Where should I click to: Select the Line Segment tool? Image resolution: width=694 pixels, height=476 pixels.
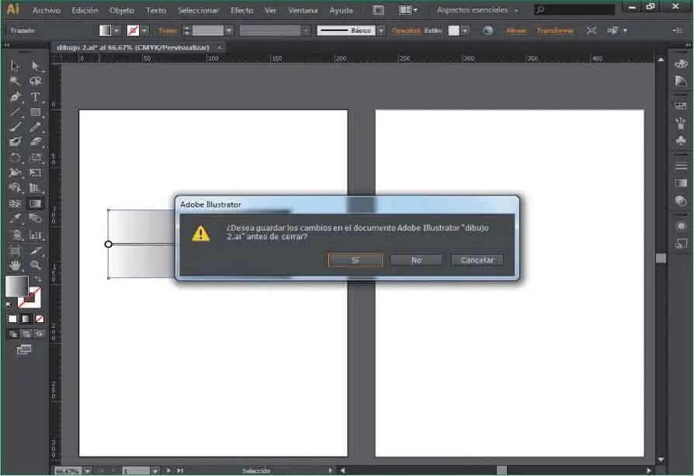coord(15,112)
